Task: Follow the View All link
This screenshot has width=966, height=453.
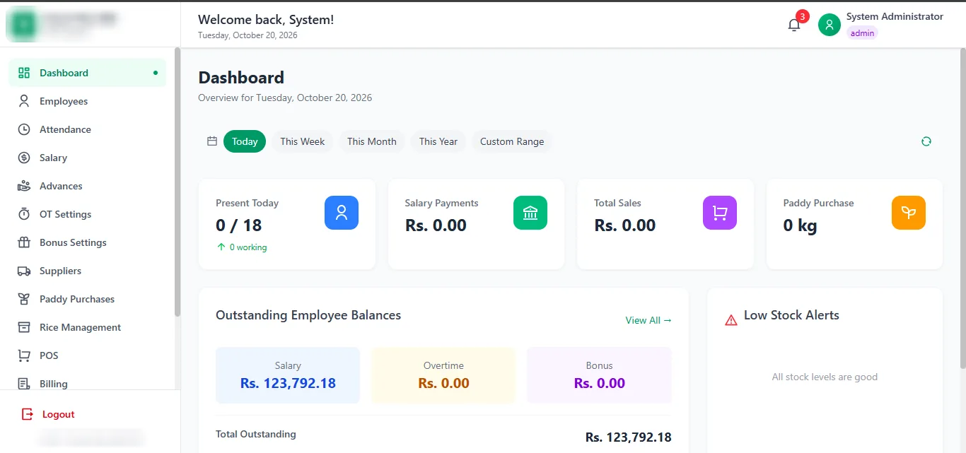Action: pos(648,320)
